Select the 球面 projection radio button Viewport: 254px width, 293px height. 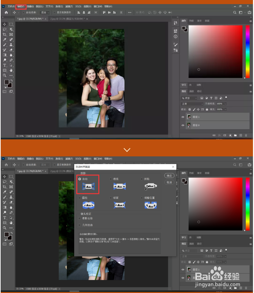(x=111, y=198)
